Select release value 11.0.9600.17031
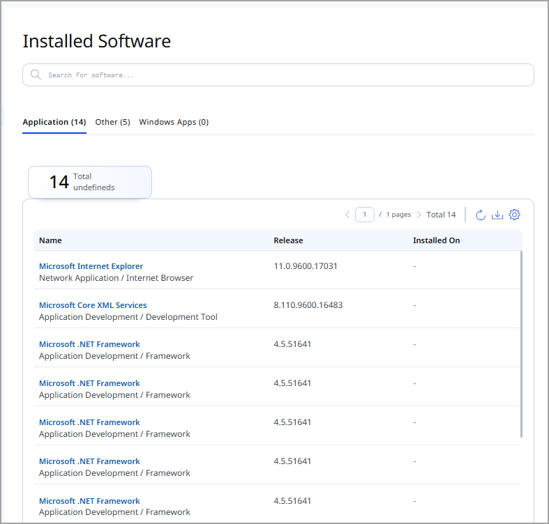 (306, 266)
